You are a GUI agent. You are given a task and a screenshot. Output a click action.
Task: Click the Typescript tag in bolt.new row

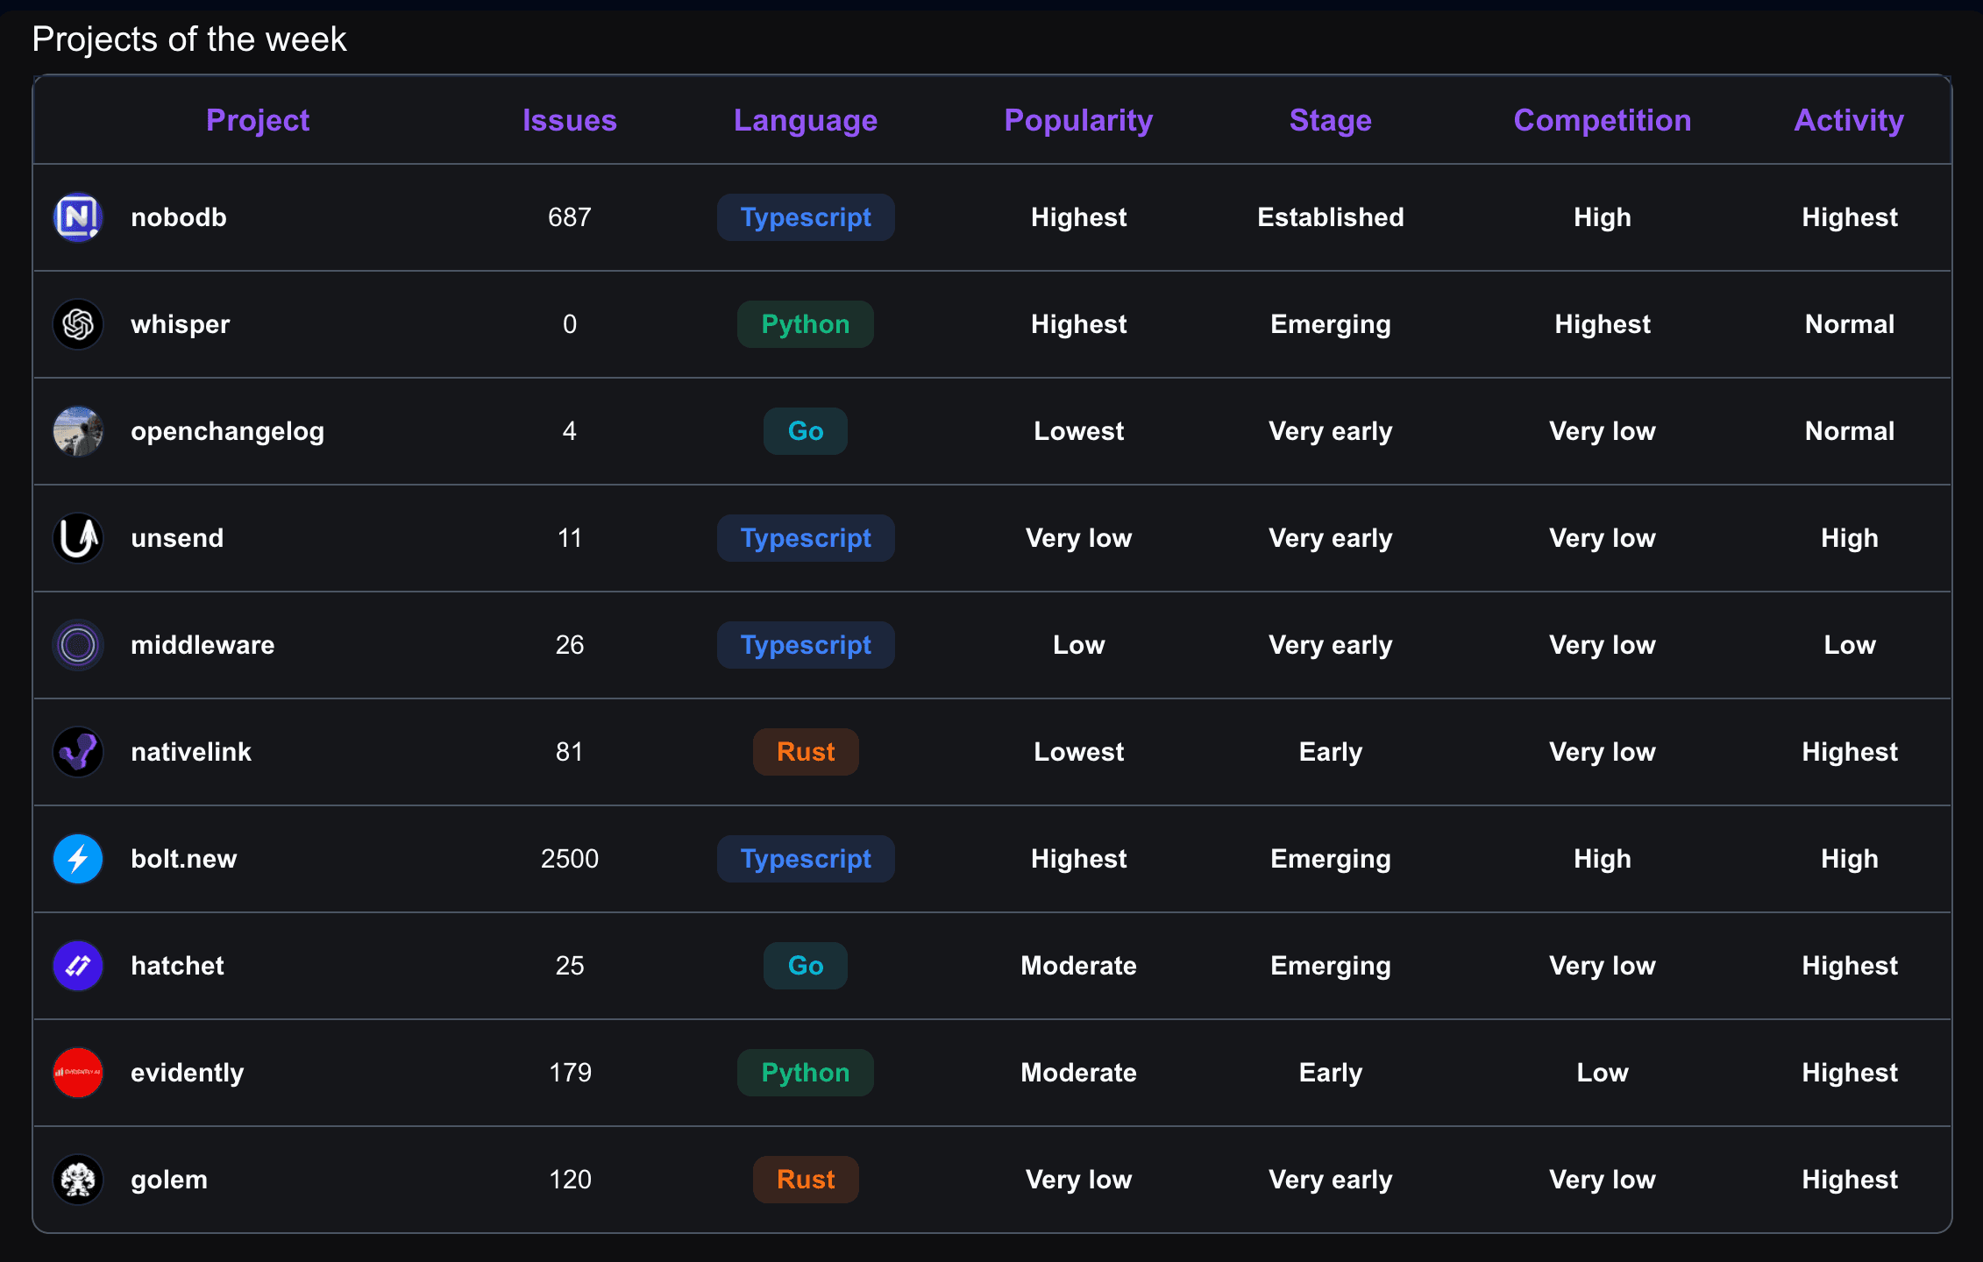coord(806,859)
